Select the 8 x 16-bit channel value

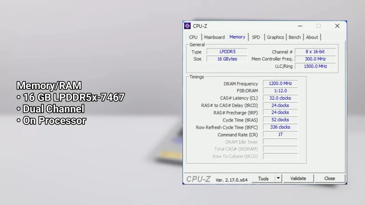click(x=315, y=52)
